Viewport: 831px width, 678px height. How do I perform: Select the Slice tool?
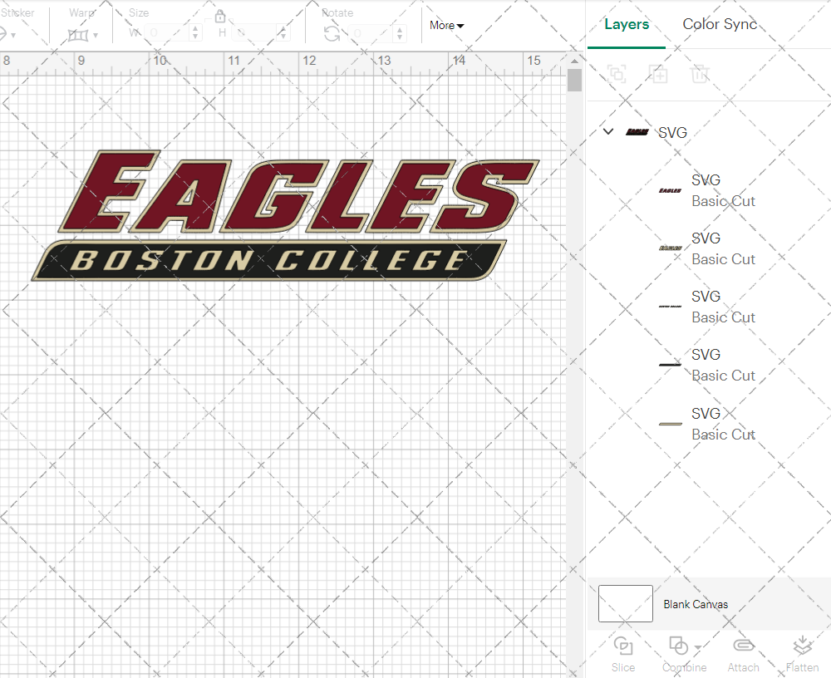[x=623, y=655]
